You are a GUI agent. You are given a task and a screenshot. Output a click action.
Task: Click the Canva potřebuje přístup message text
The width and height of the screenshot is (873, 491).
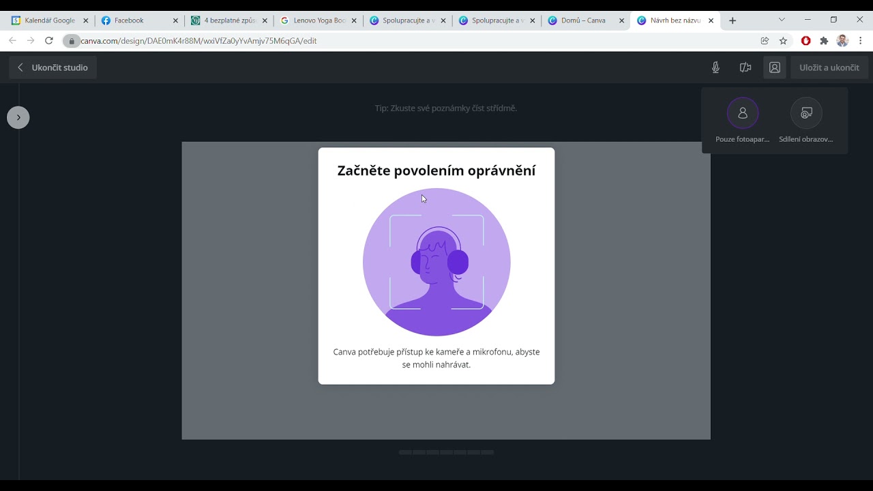(436, 358)
